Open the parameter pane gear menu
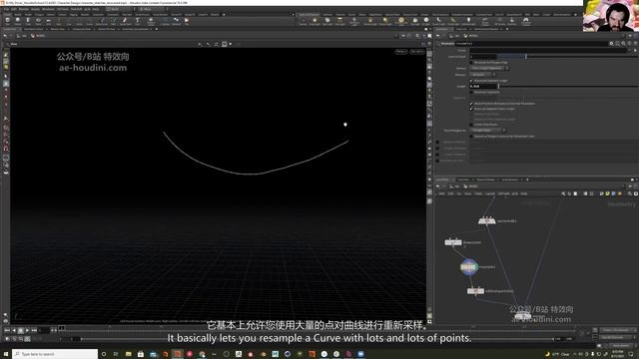 click(x=611, y=43)
